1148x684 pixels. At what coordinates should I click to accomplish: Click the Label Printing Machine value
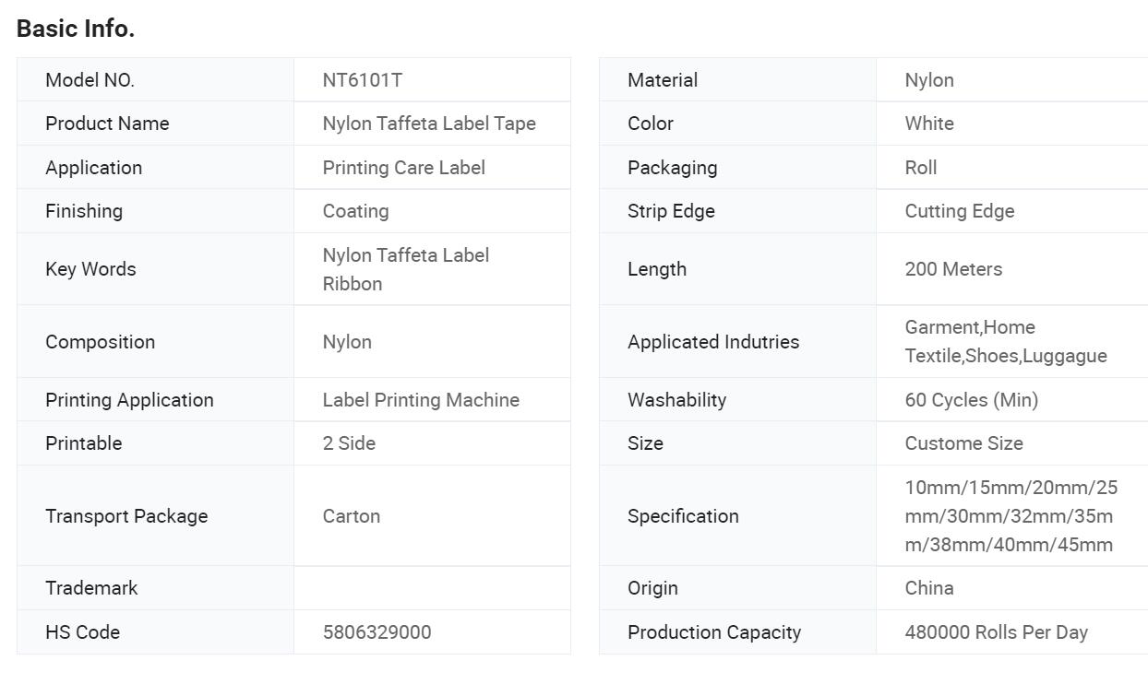pyautogui.click(x=421, y=400)
